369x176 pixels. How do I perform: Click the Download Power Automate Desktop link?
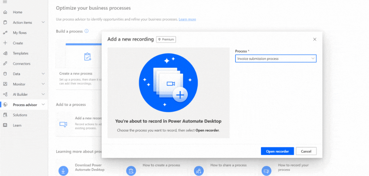pos(90,167)
